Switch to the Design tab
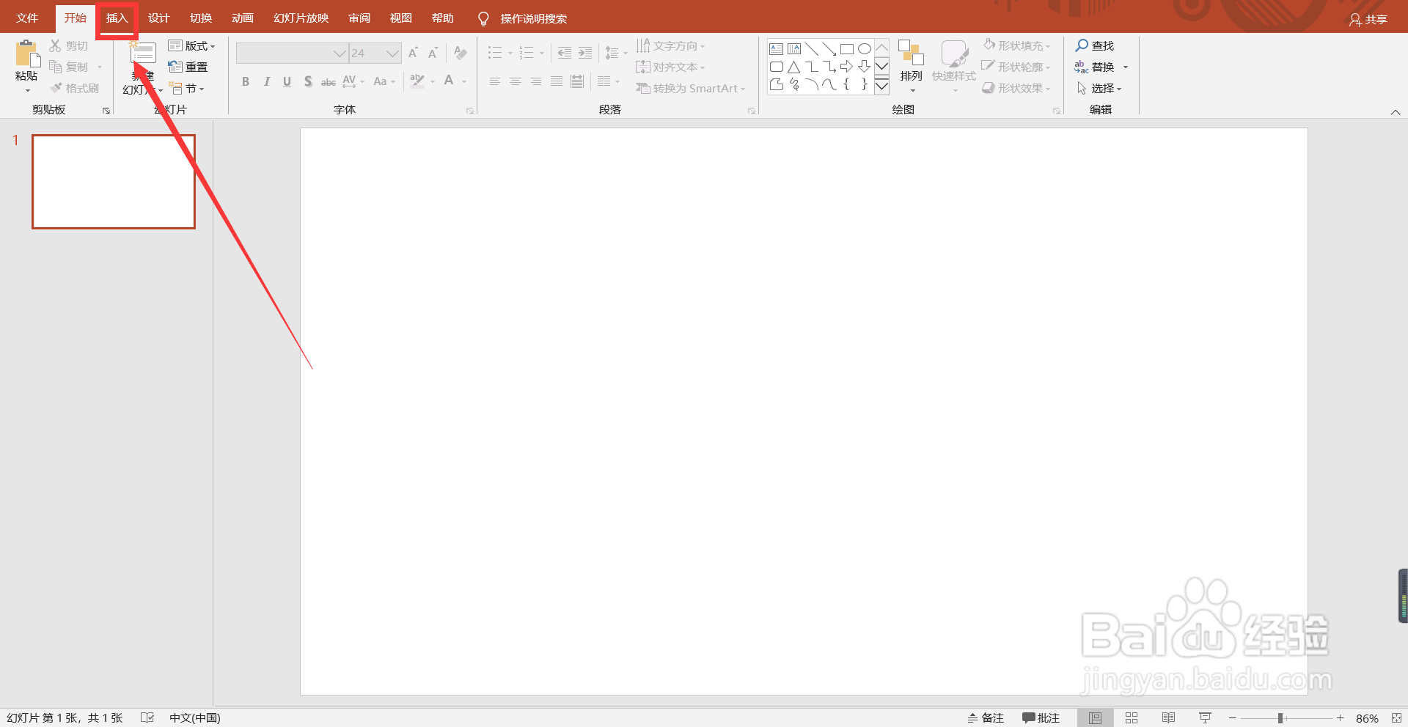The image size is (1408, 727). coord(158,18)
